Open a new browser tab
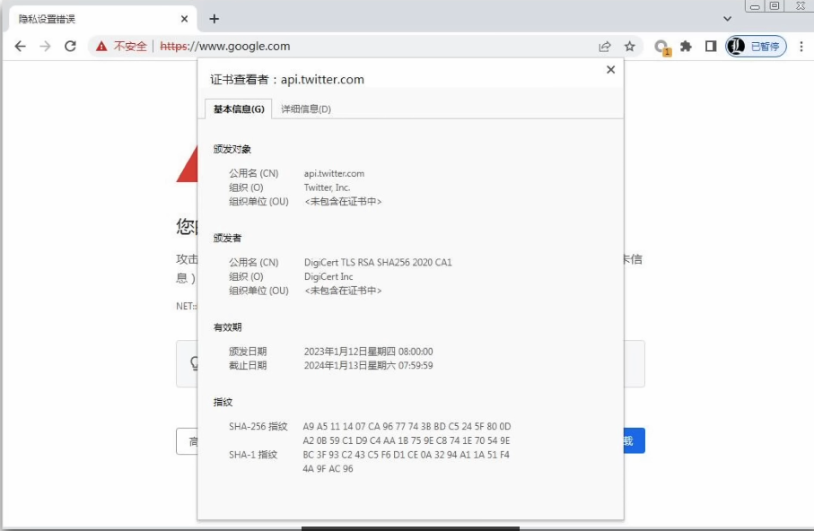 pos(214,19)
